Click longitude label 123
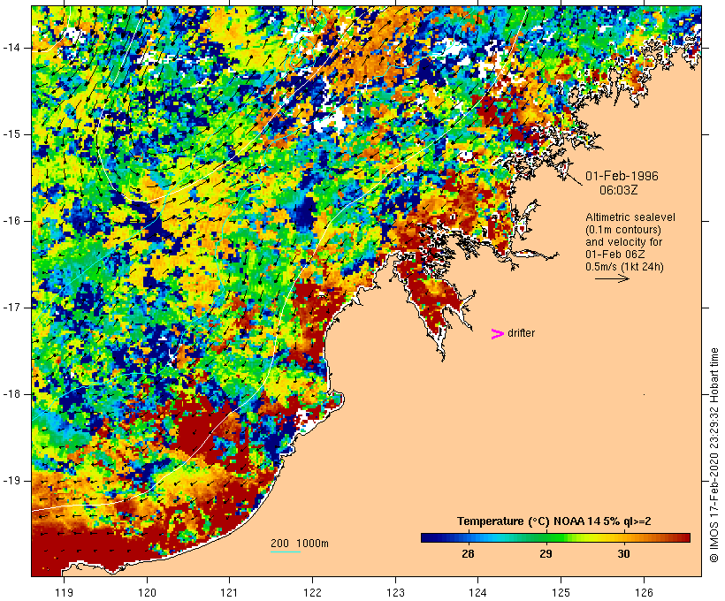The image size is (725, 601). point(395,592)
